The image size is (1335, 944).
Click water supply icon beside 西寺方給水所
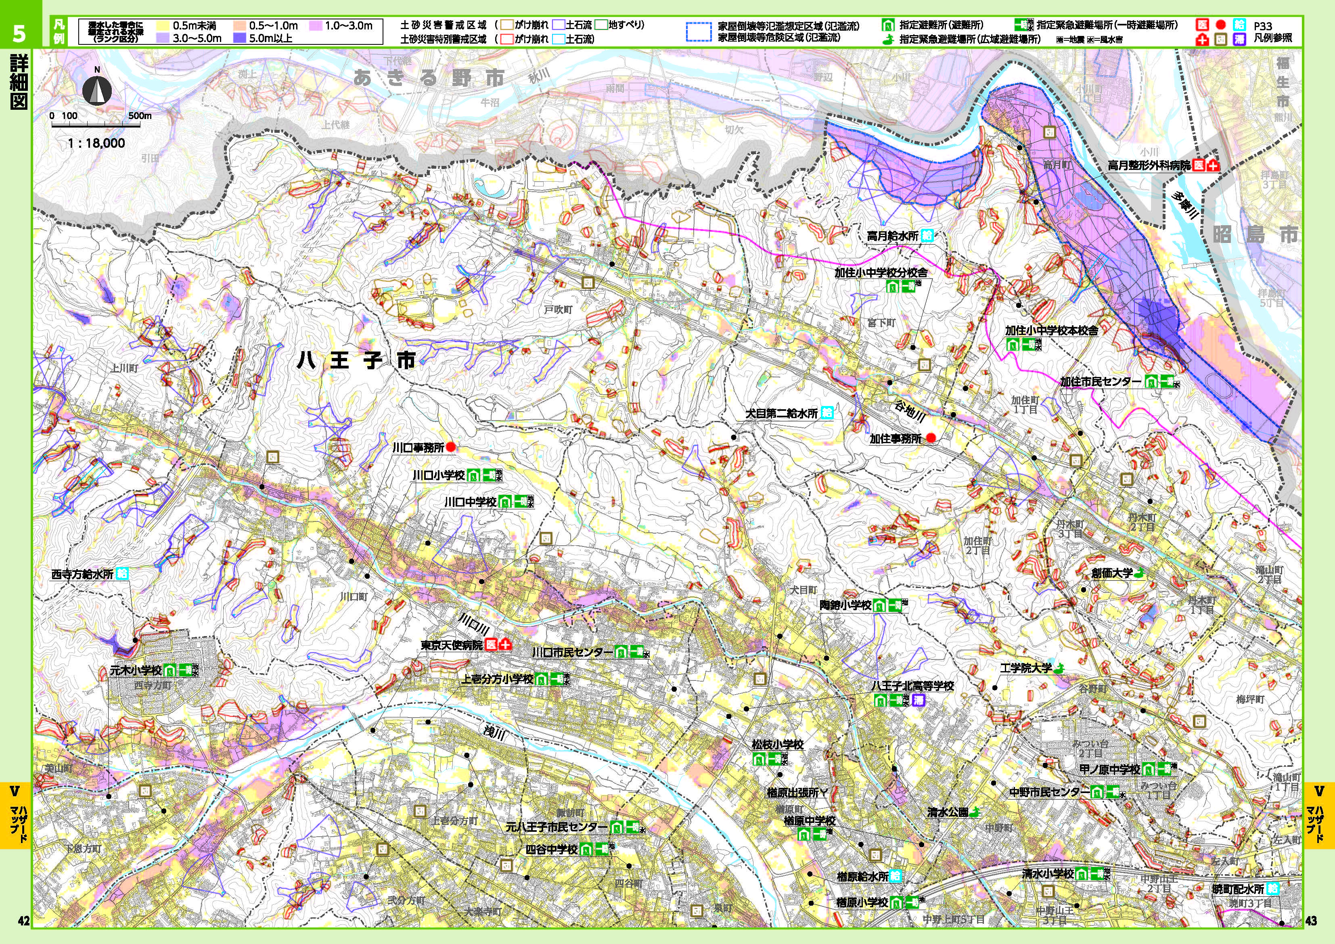pos(122,574)
